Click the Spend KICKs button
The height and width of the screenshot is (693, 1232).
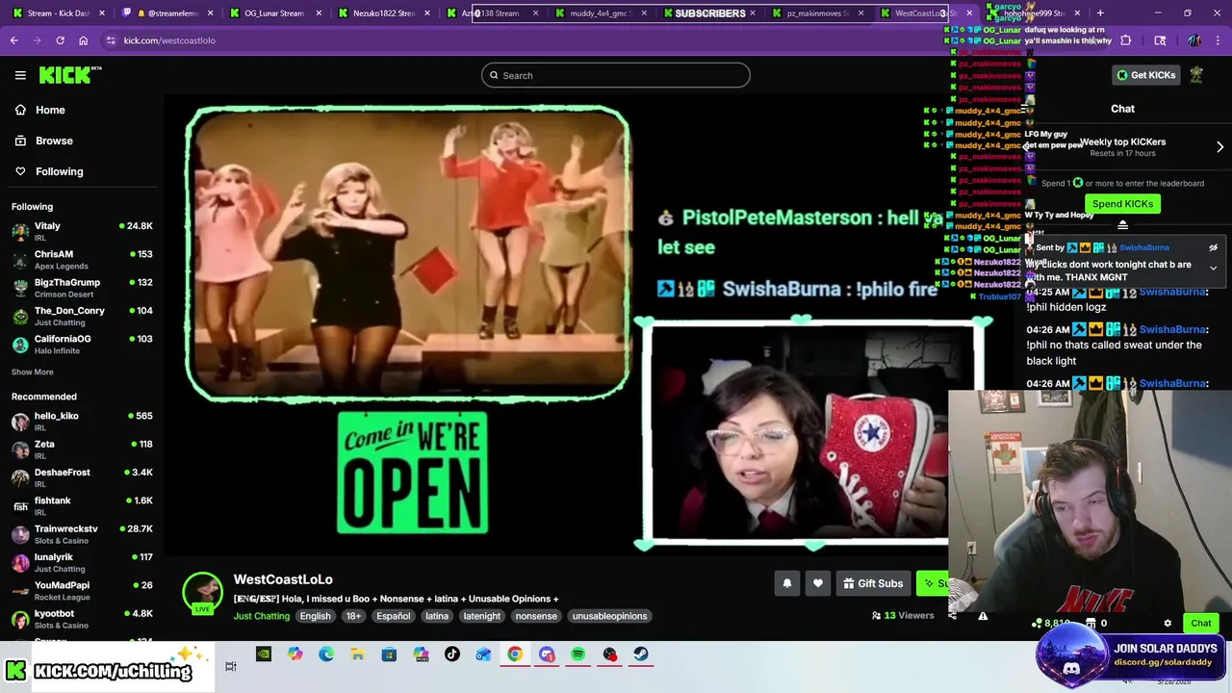point(1122,204)
